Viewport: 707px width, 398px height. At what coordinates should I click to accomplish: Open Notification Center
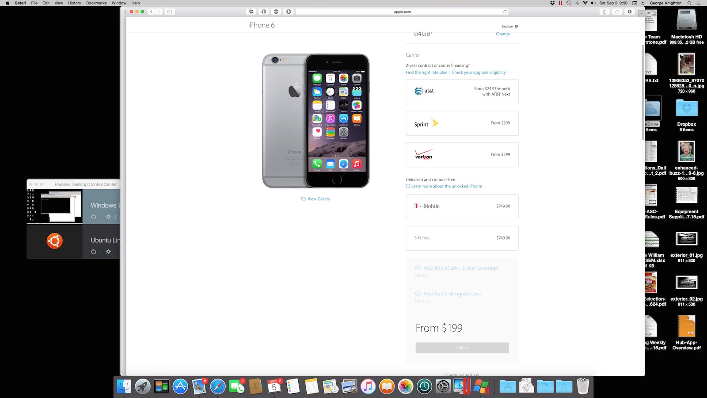tap(699, 3)
